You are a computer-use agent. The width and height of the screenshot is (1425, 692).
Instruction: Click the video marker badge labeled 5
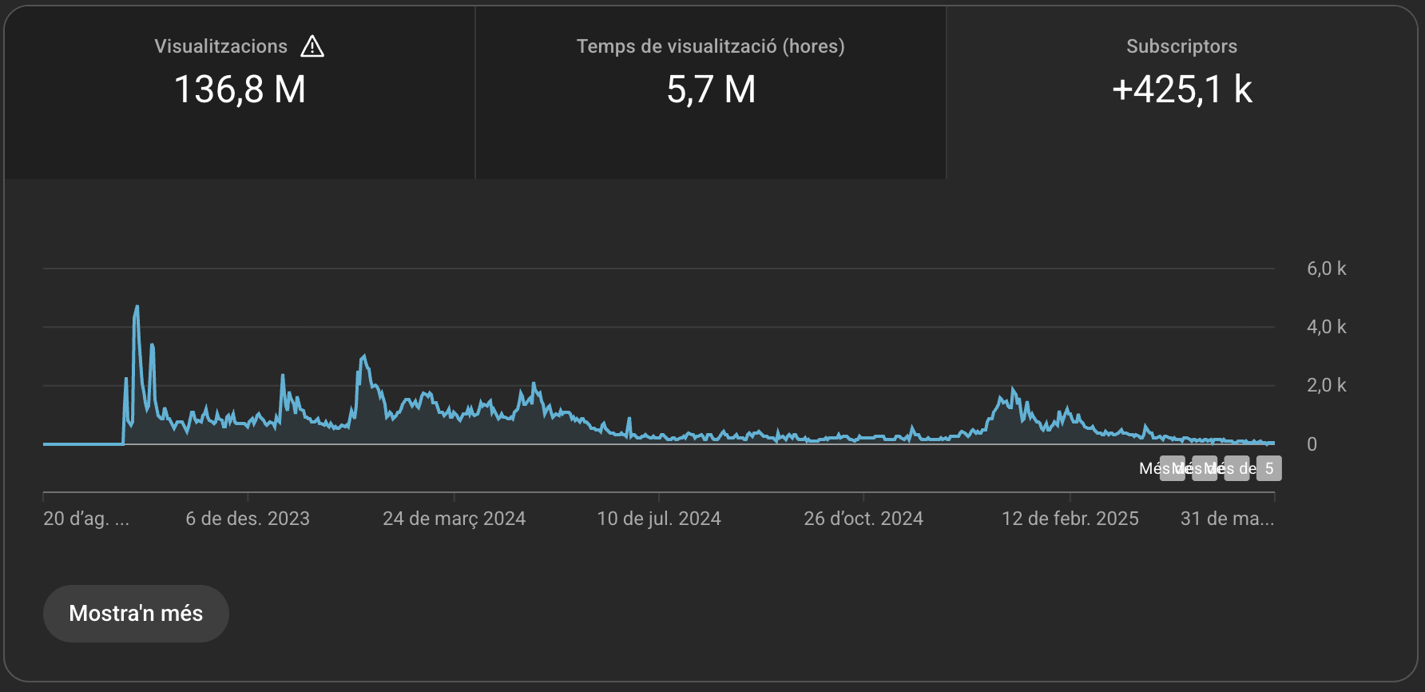1268,468
